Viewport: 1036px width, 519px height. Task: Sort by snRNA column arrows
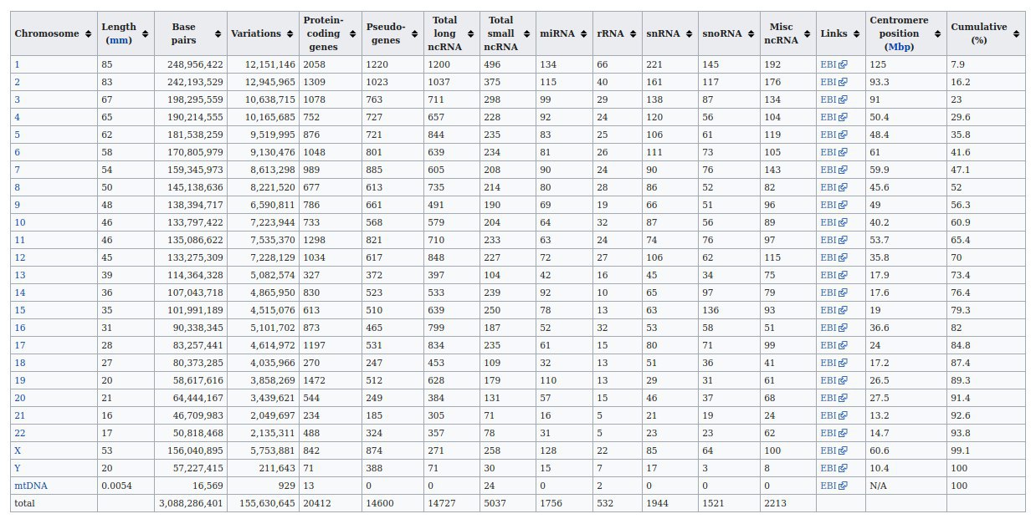pyautogui.click(x=688, y=34)
